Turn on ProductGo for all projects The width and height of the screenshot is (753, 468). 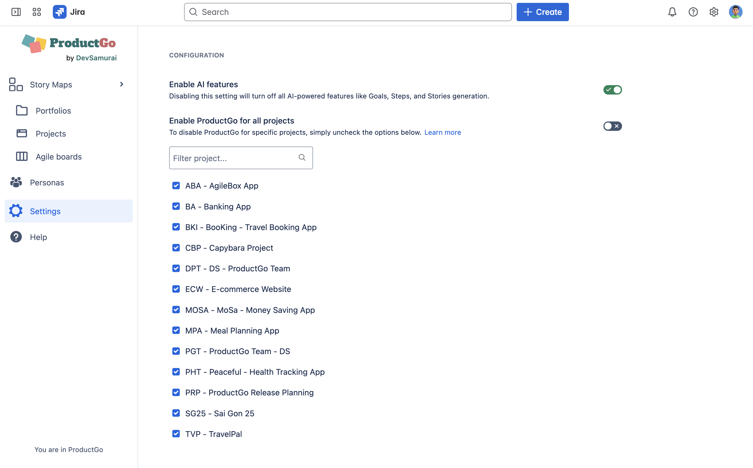point(612,126)
